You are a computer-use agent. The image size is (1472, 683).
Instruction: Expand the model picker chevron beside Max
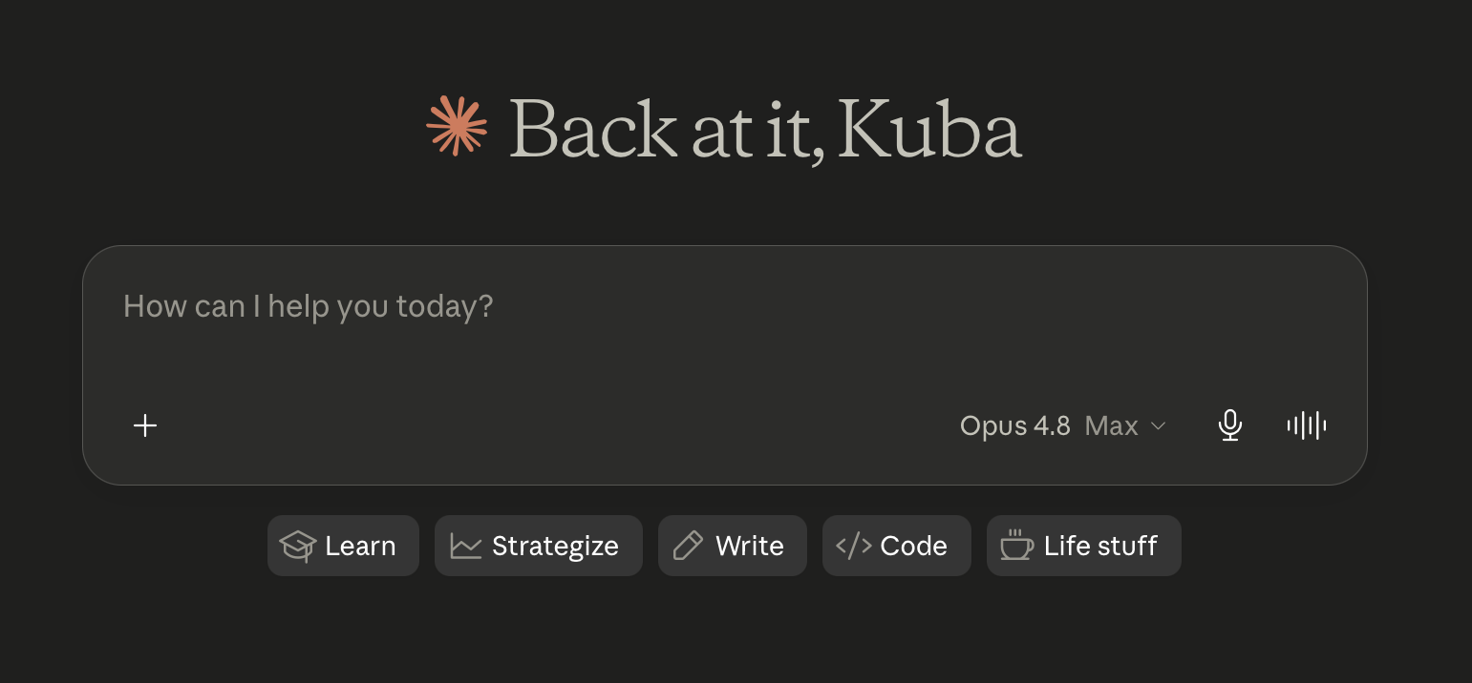coord(1158,425)
